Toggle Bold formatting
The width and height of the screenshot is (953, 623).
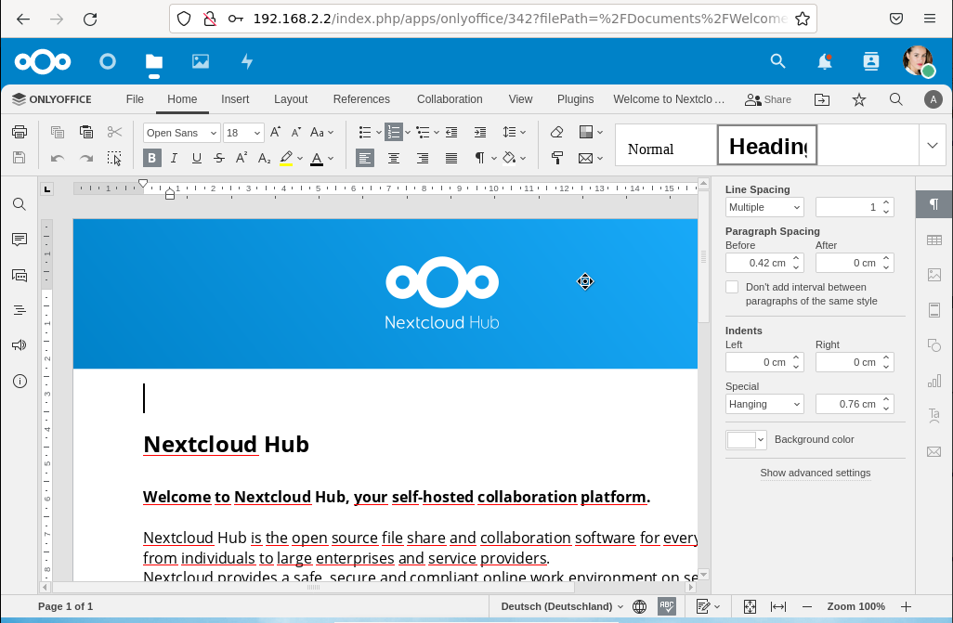[152, 158]
